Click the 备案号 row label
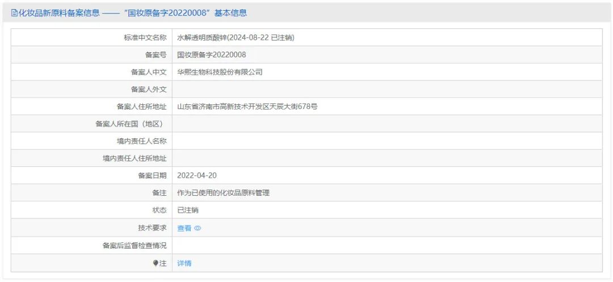The width and height of the screenshot is (613, 282). pos(156,54)
